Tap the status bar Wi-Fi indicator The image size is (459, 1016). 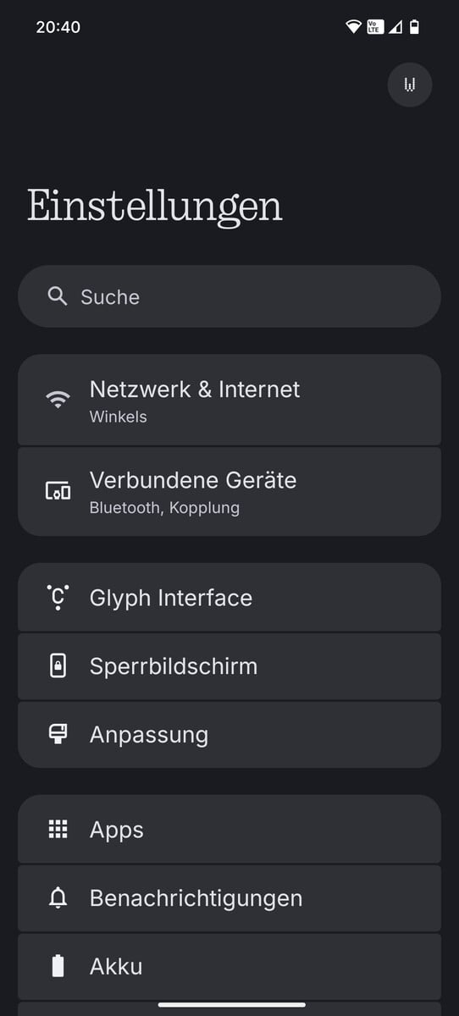tap(353, 27)
